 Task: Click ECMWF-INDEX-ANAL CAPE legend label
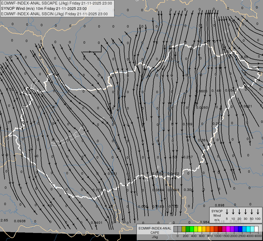point(155,230)
